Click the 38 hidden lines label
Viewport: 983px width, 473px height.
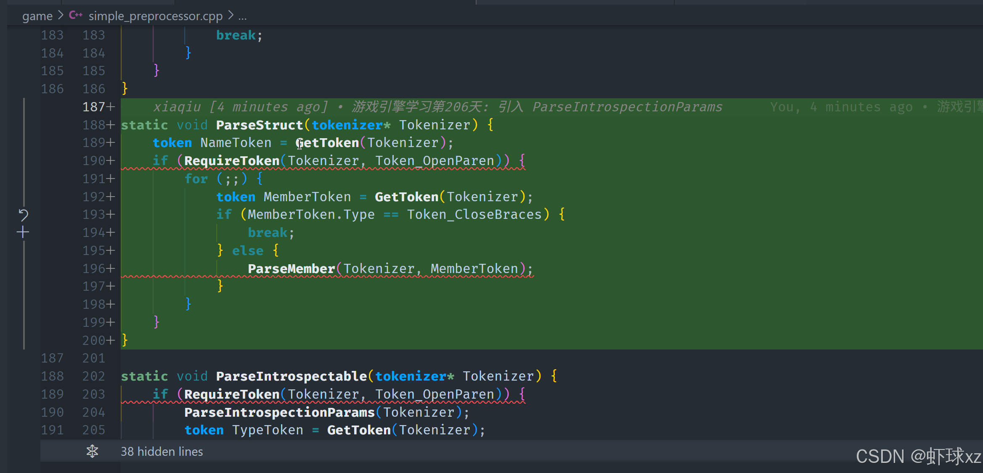click(x=162, y=452)
